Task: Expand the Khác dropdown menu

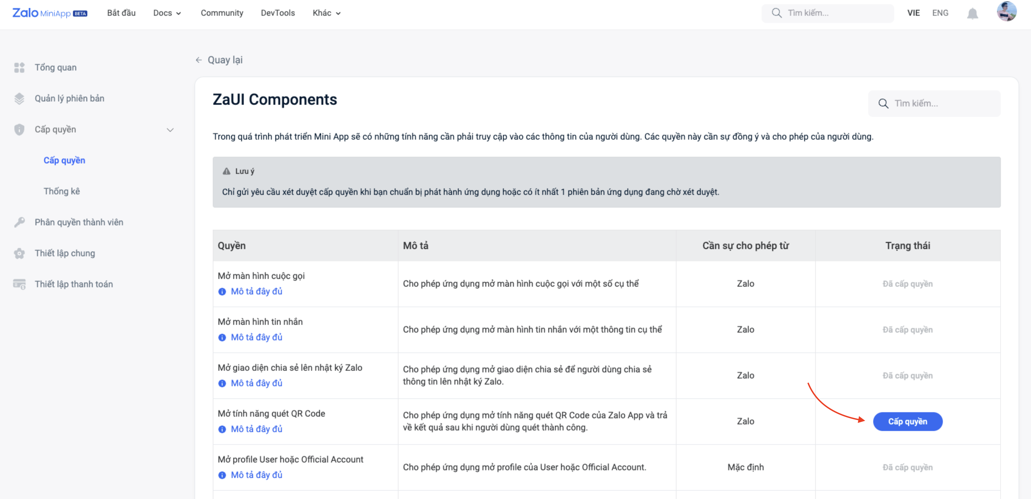Action: coord(326,13)
